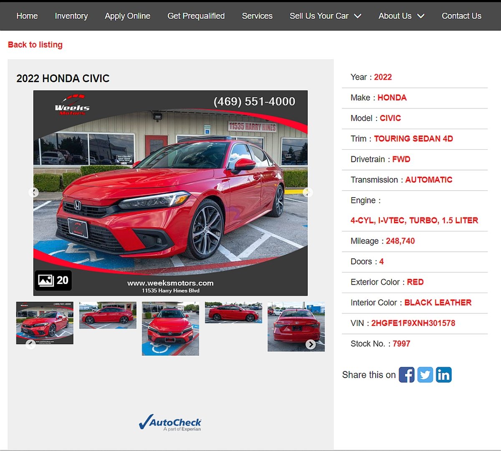The image size is (501, 451).
Task: Open Get Prequalified in the navigation
Action: pos(196,16)
